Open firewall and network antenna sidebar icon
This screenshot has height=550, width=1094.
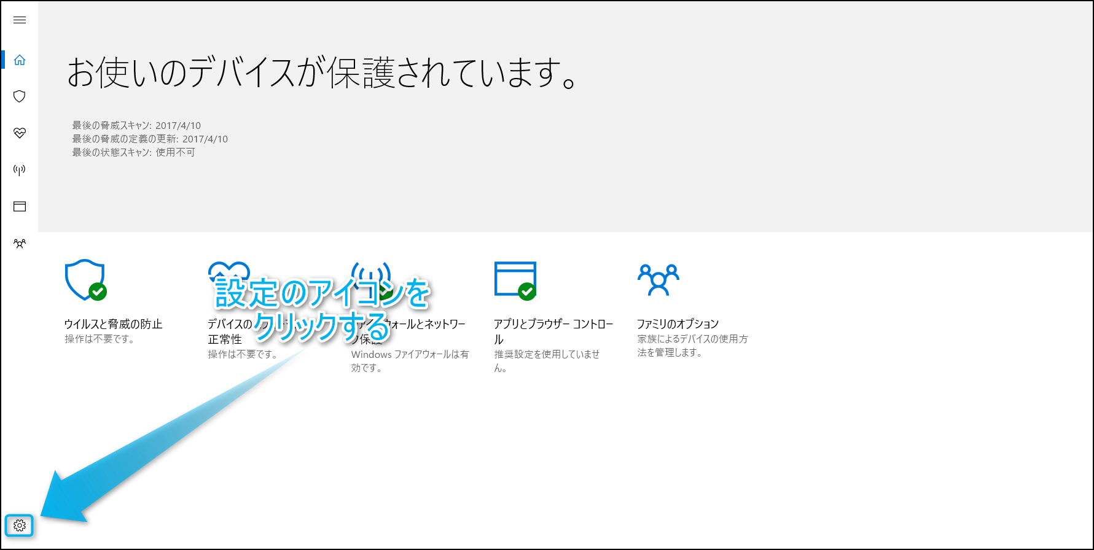point(20,170)
